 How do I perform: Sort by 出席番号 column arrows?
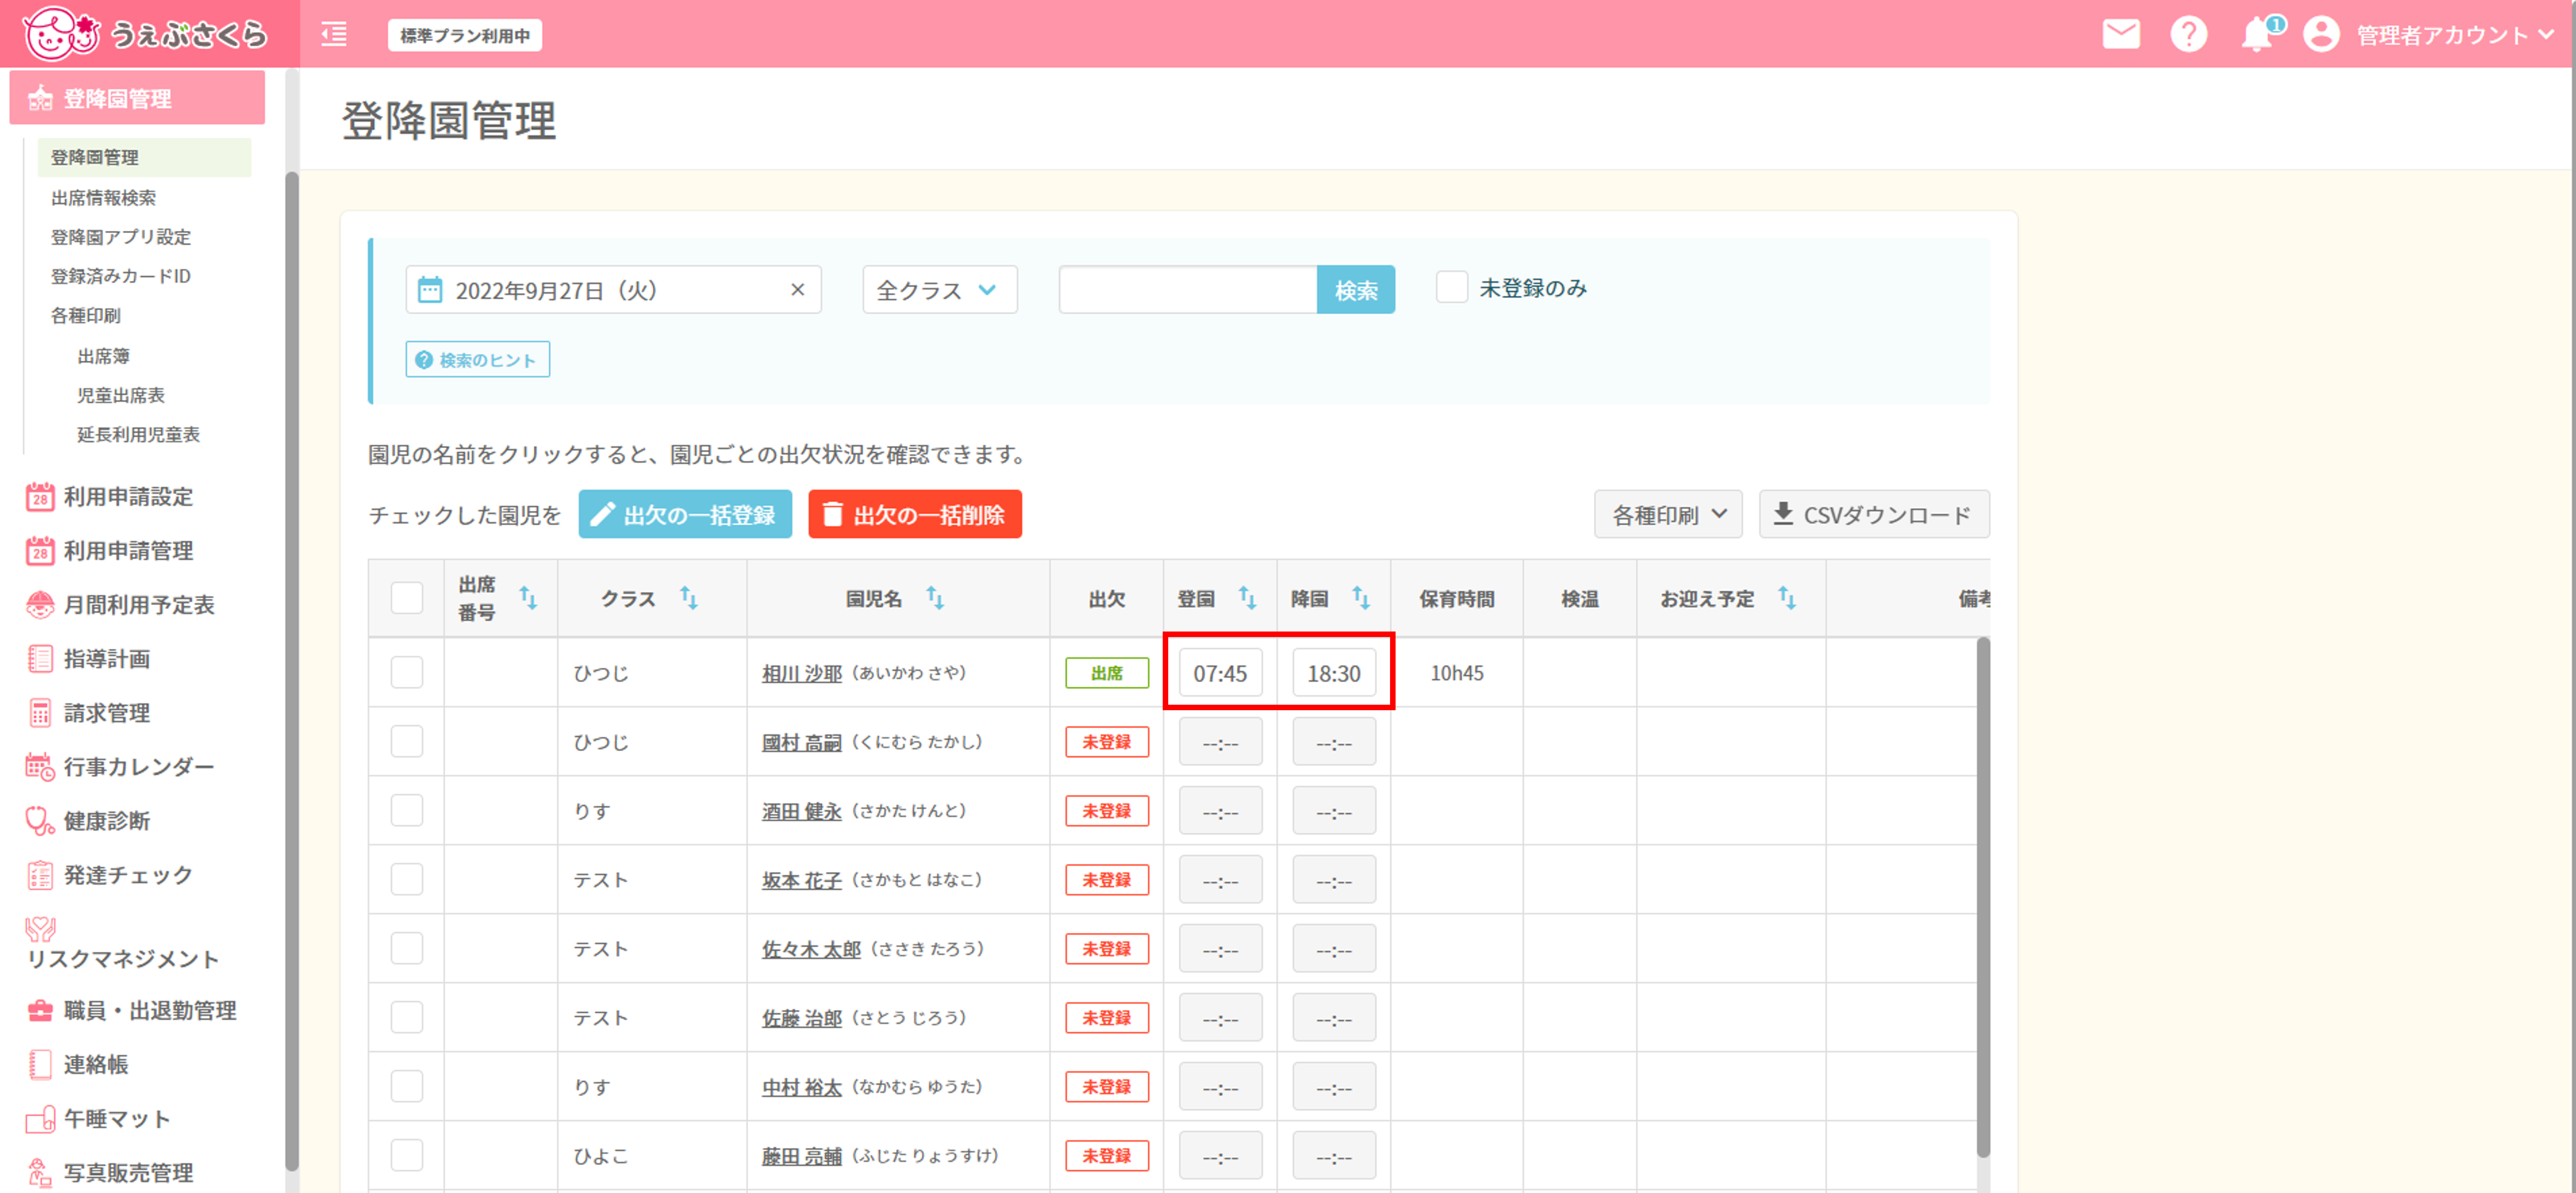528,598
